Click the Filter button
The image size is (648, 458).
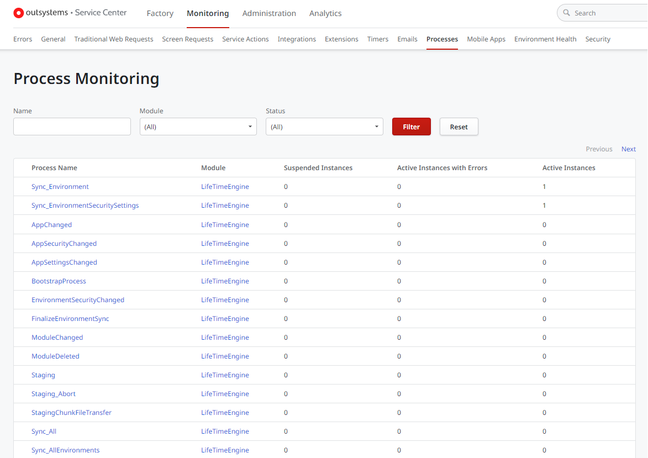(411, 127)
